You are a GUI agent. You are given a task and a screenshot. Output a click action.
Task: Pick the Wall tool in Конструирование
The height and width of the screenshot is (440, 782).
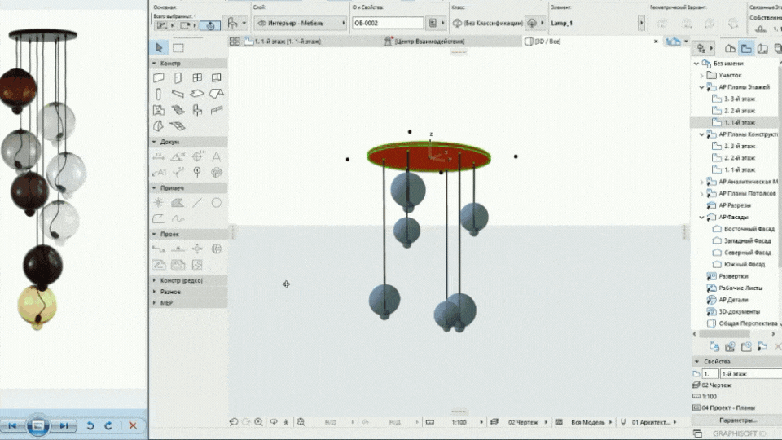coord(159,78)
